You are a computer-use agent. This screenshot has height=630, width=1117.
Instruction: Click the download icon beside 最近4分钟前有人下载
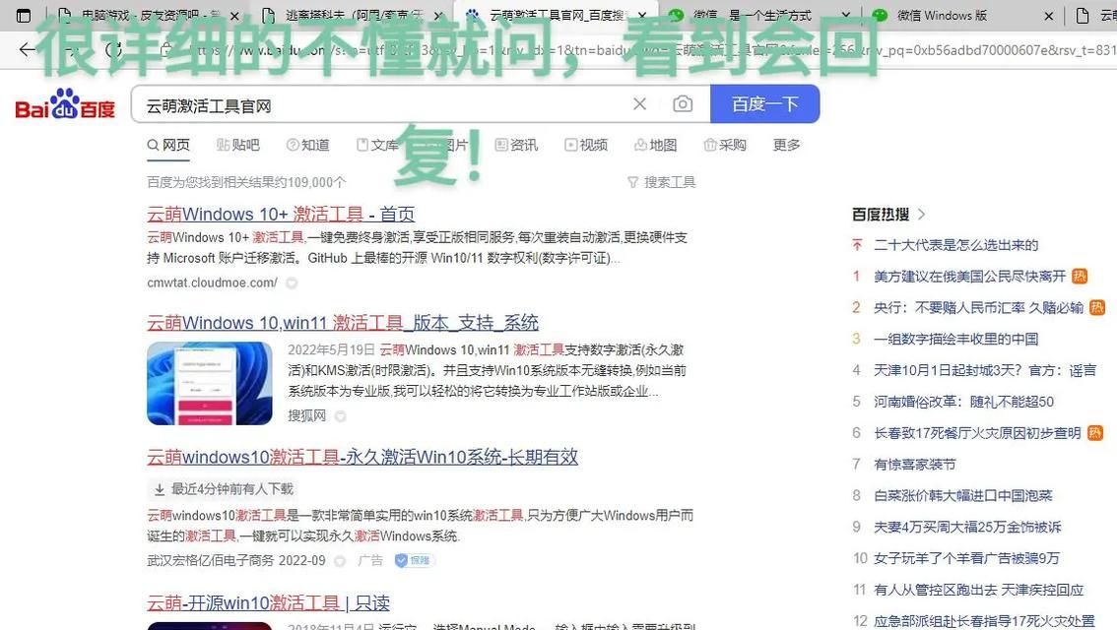tap(160, 489)
